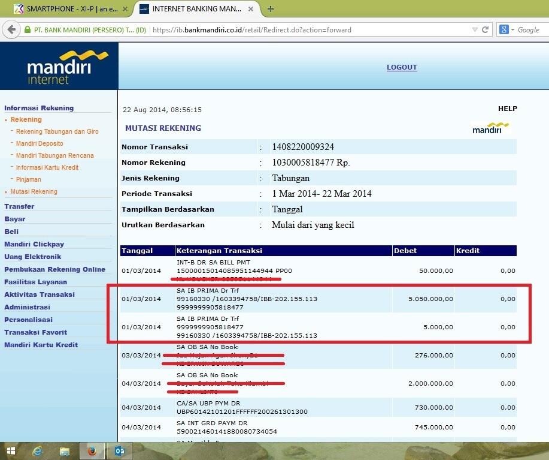Click the Keterangan Transaksi column header
This screenshot has height=460, width=549.
[283, 251]
